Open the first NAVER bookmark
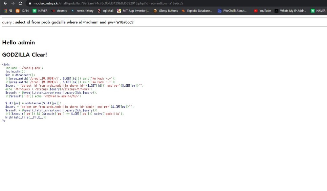Viewport: 327px width, 191px height. tap(40, 10)
